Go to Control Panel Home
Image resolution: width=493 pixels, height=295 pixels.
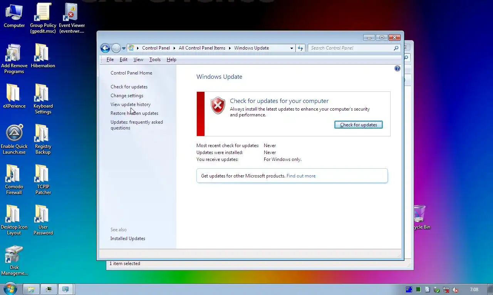tap(131, 73)
